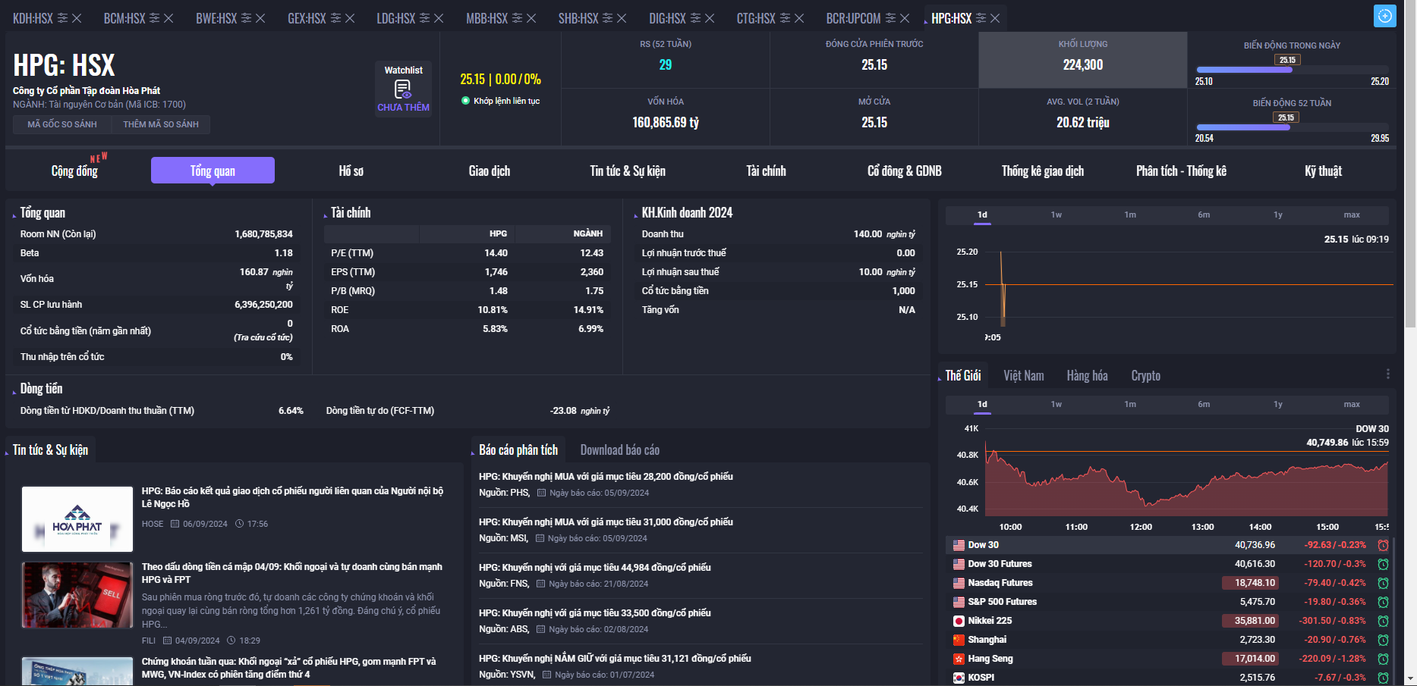This screenshot has height=686, width=1417.
Task: Set alarm for KOSPI index
Action: (1383, 678)
